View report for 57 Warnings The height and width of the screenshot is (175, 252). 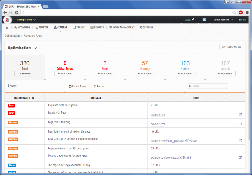coord(145,74)
